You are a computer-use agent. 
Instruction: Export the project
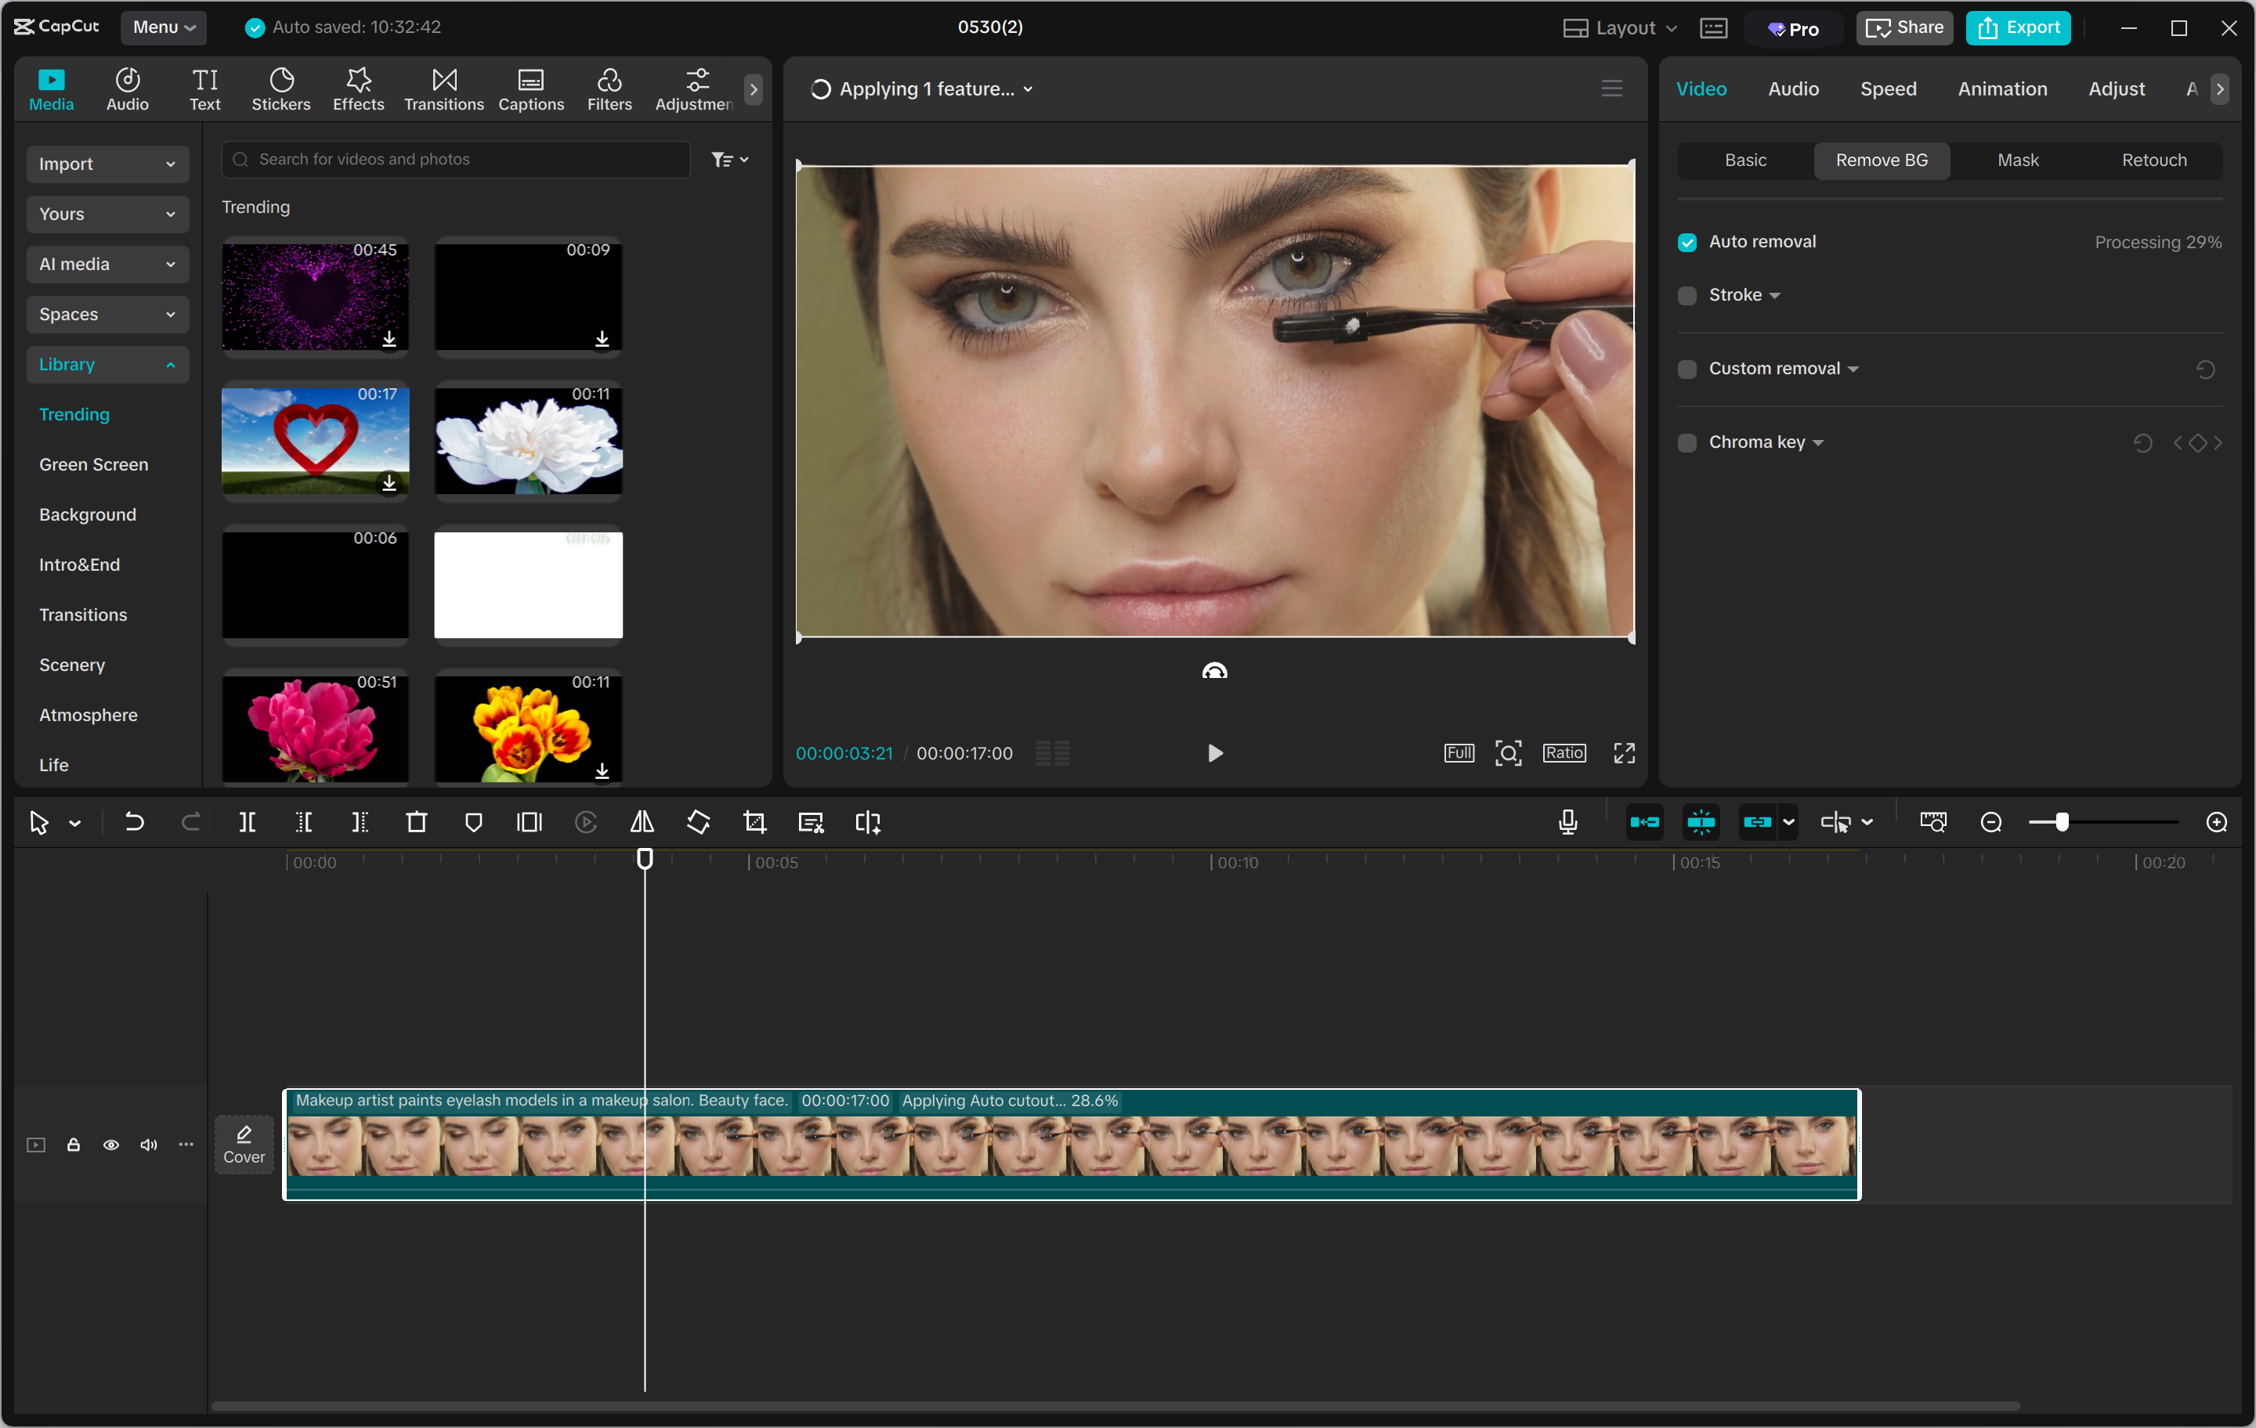2018,27
